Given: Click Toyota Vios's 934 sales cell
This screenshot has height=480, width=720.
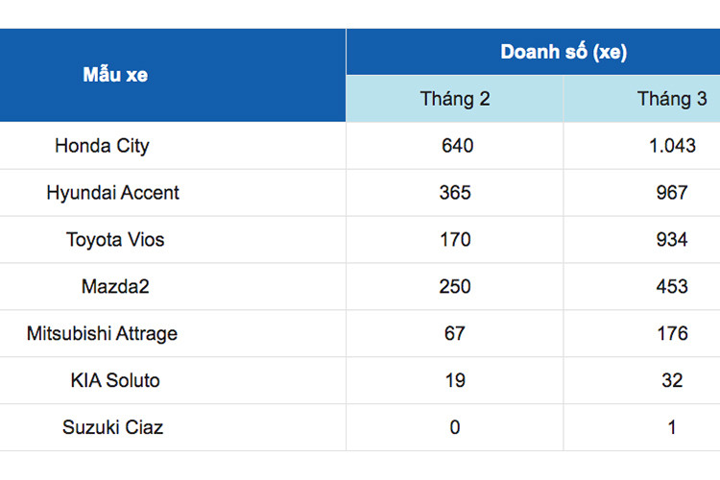Looking at the screenshot, I should pos(672,240).
